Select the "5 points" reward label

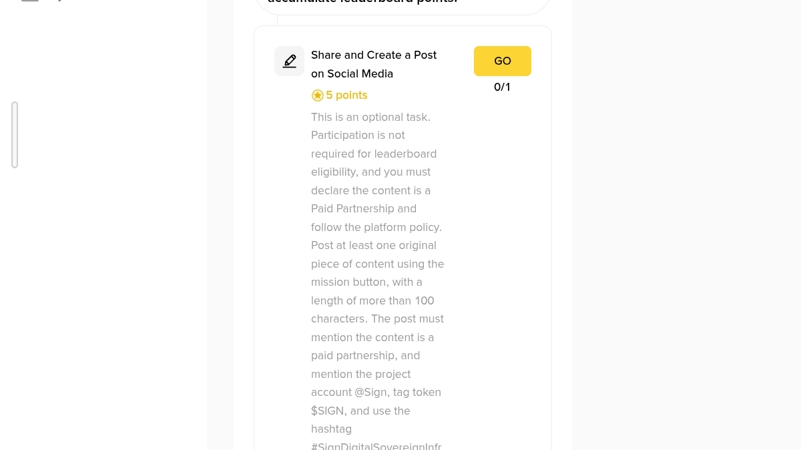coord(346,95)
